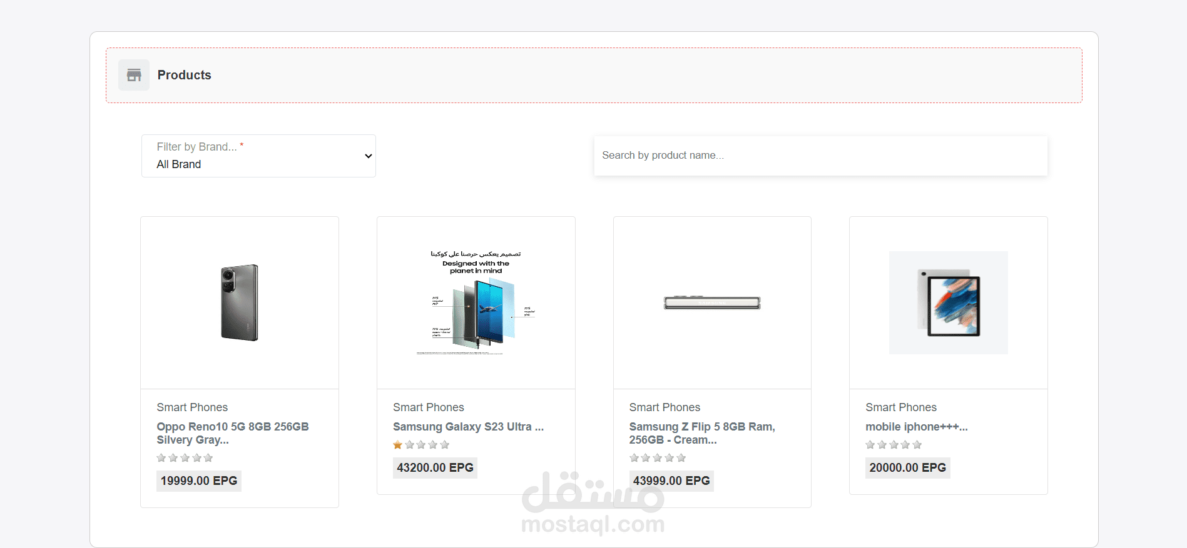Click the star rating under mobile iphone+++
This screenshot has width=1187, height=548.
(894, 445)
